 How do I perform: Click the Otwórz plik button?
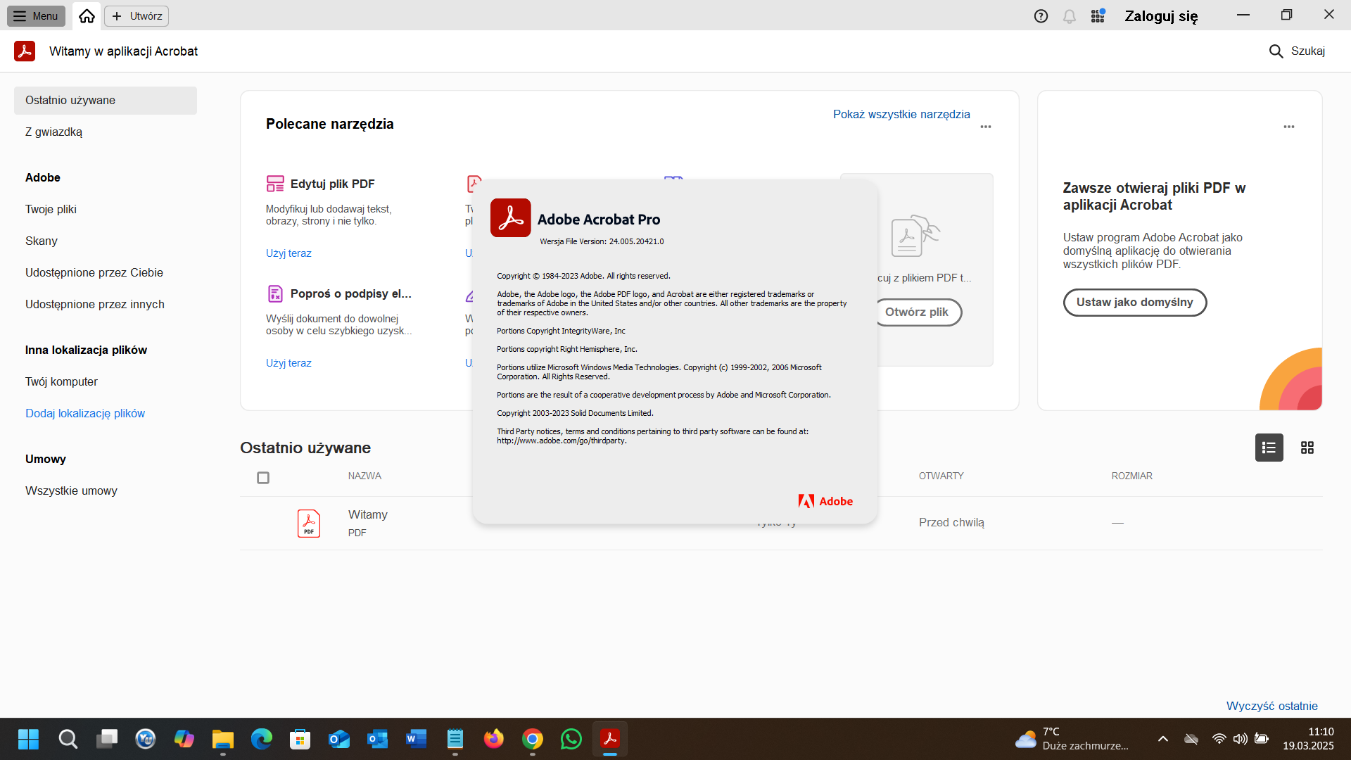point(916,312)
